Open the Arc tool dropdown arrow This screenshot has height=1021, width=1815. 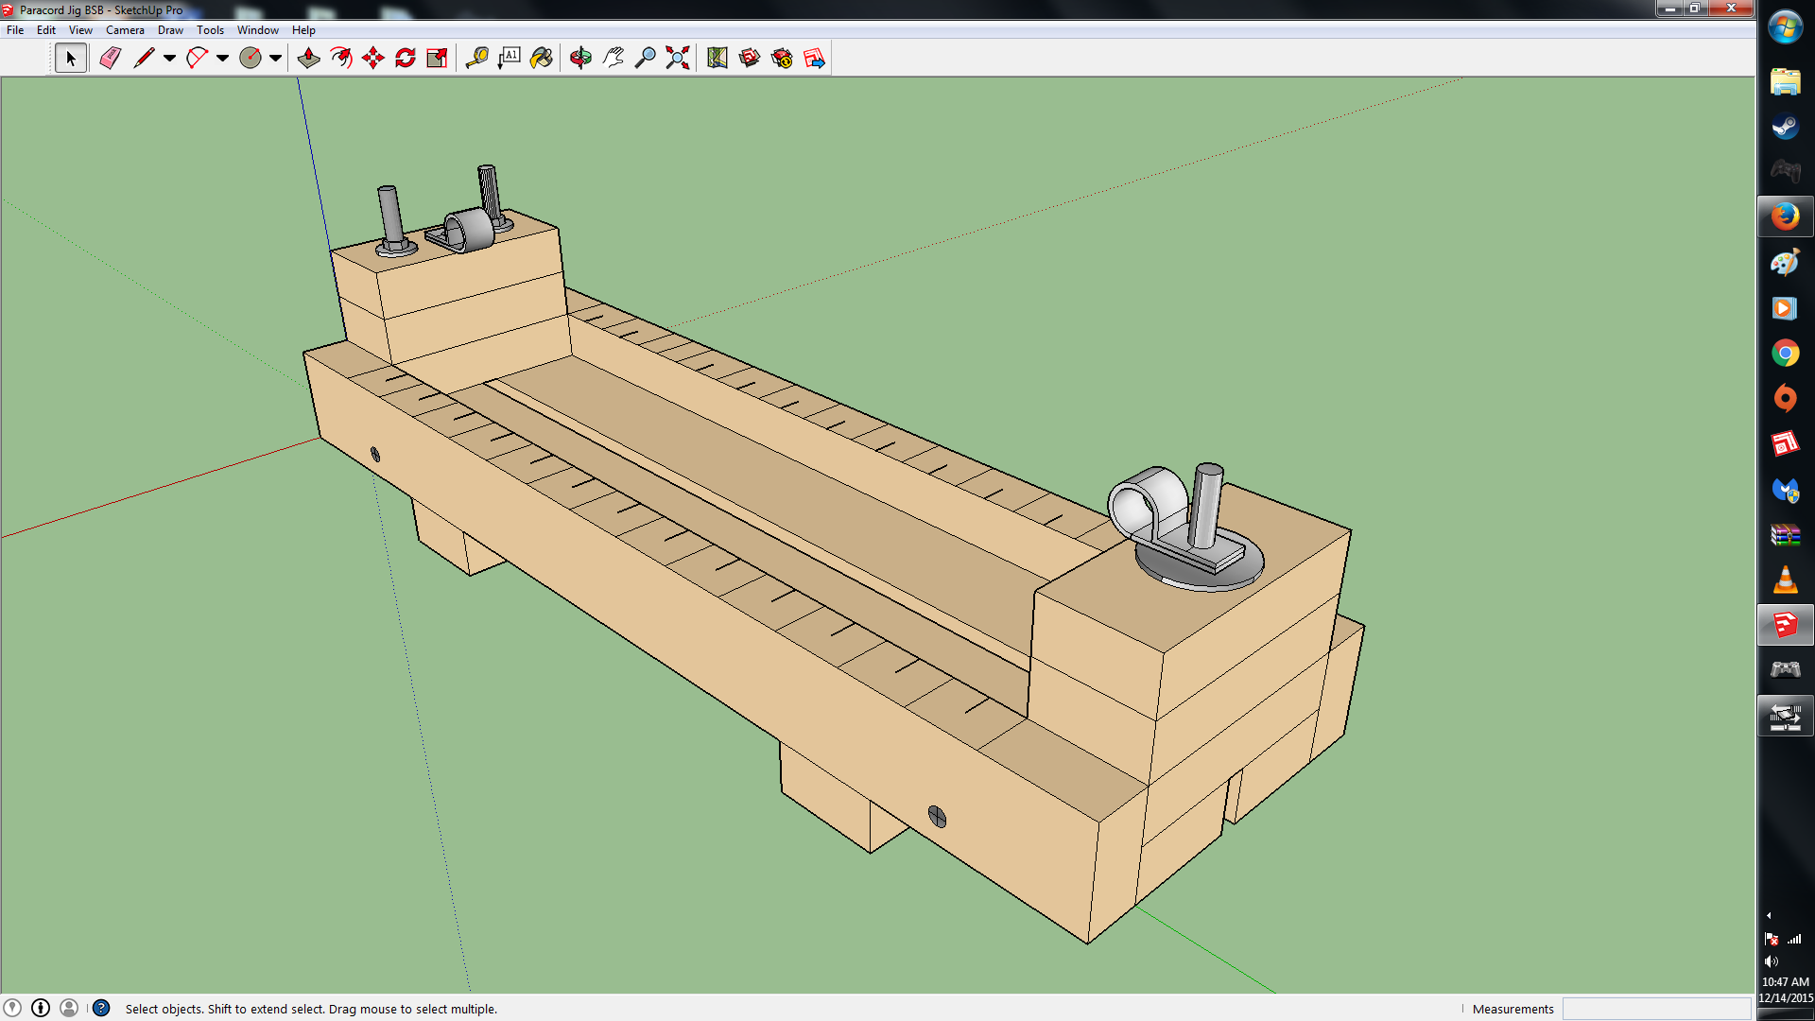222,59
